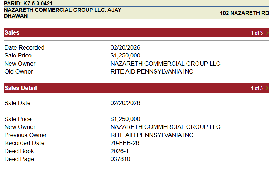The width and height of the screenshot is (275, 171).
Task: Click the '1 of 3' counter in Sales
Action: [x=257, y=33]
